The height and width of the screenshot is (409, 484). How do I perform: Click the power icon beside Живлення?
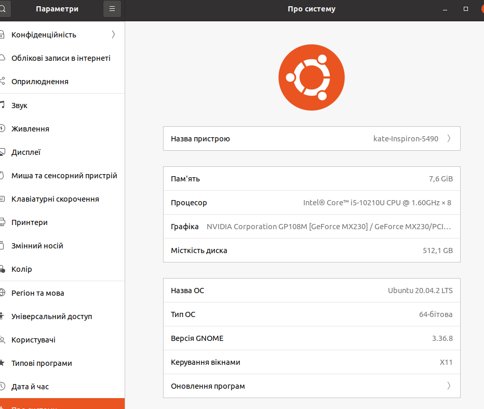click(x=2, y=128)
